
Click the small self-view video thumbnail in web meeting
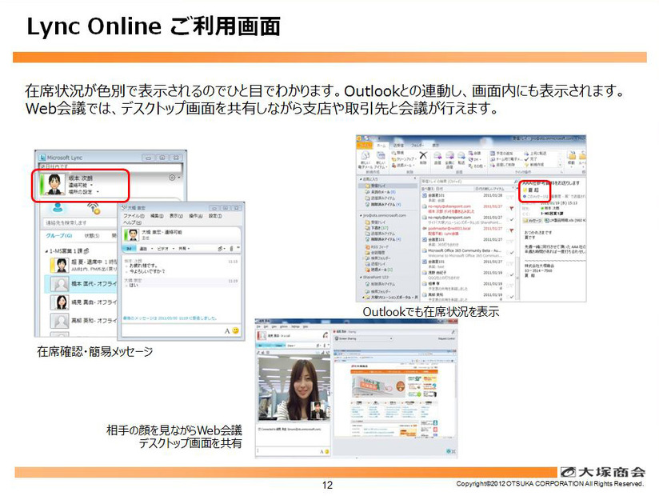[x=318, y=410]
